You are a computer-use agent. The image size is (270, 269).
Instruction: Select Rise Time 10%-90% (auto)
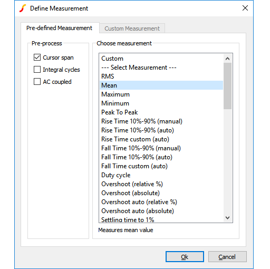tap(161, 130)
